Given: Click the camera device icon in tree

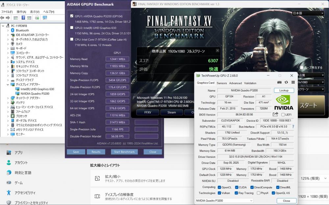Looking at the screenshot, I should pos(13,44).
